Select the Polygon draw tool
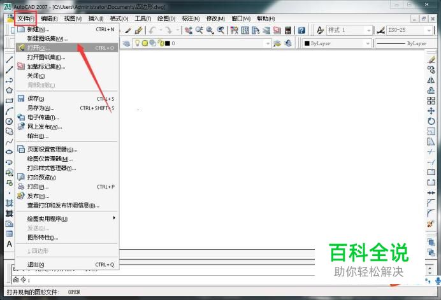The height and width of the screenshot is (300, 441). (10, 90)
